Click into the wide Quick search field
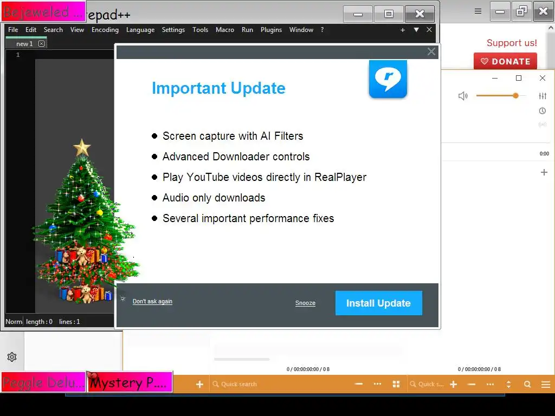The height and width of the screenshot is (416, 555). [x=280, y=384]
